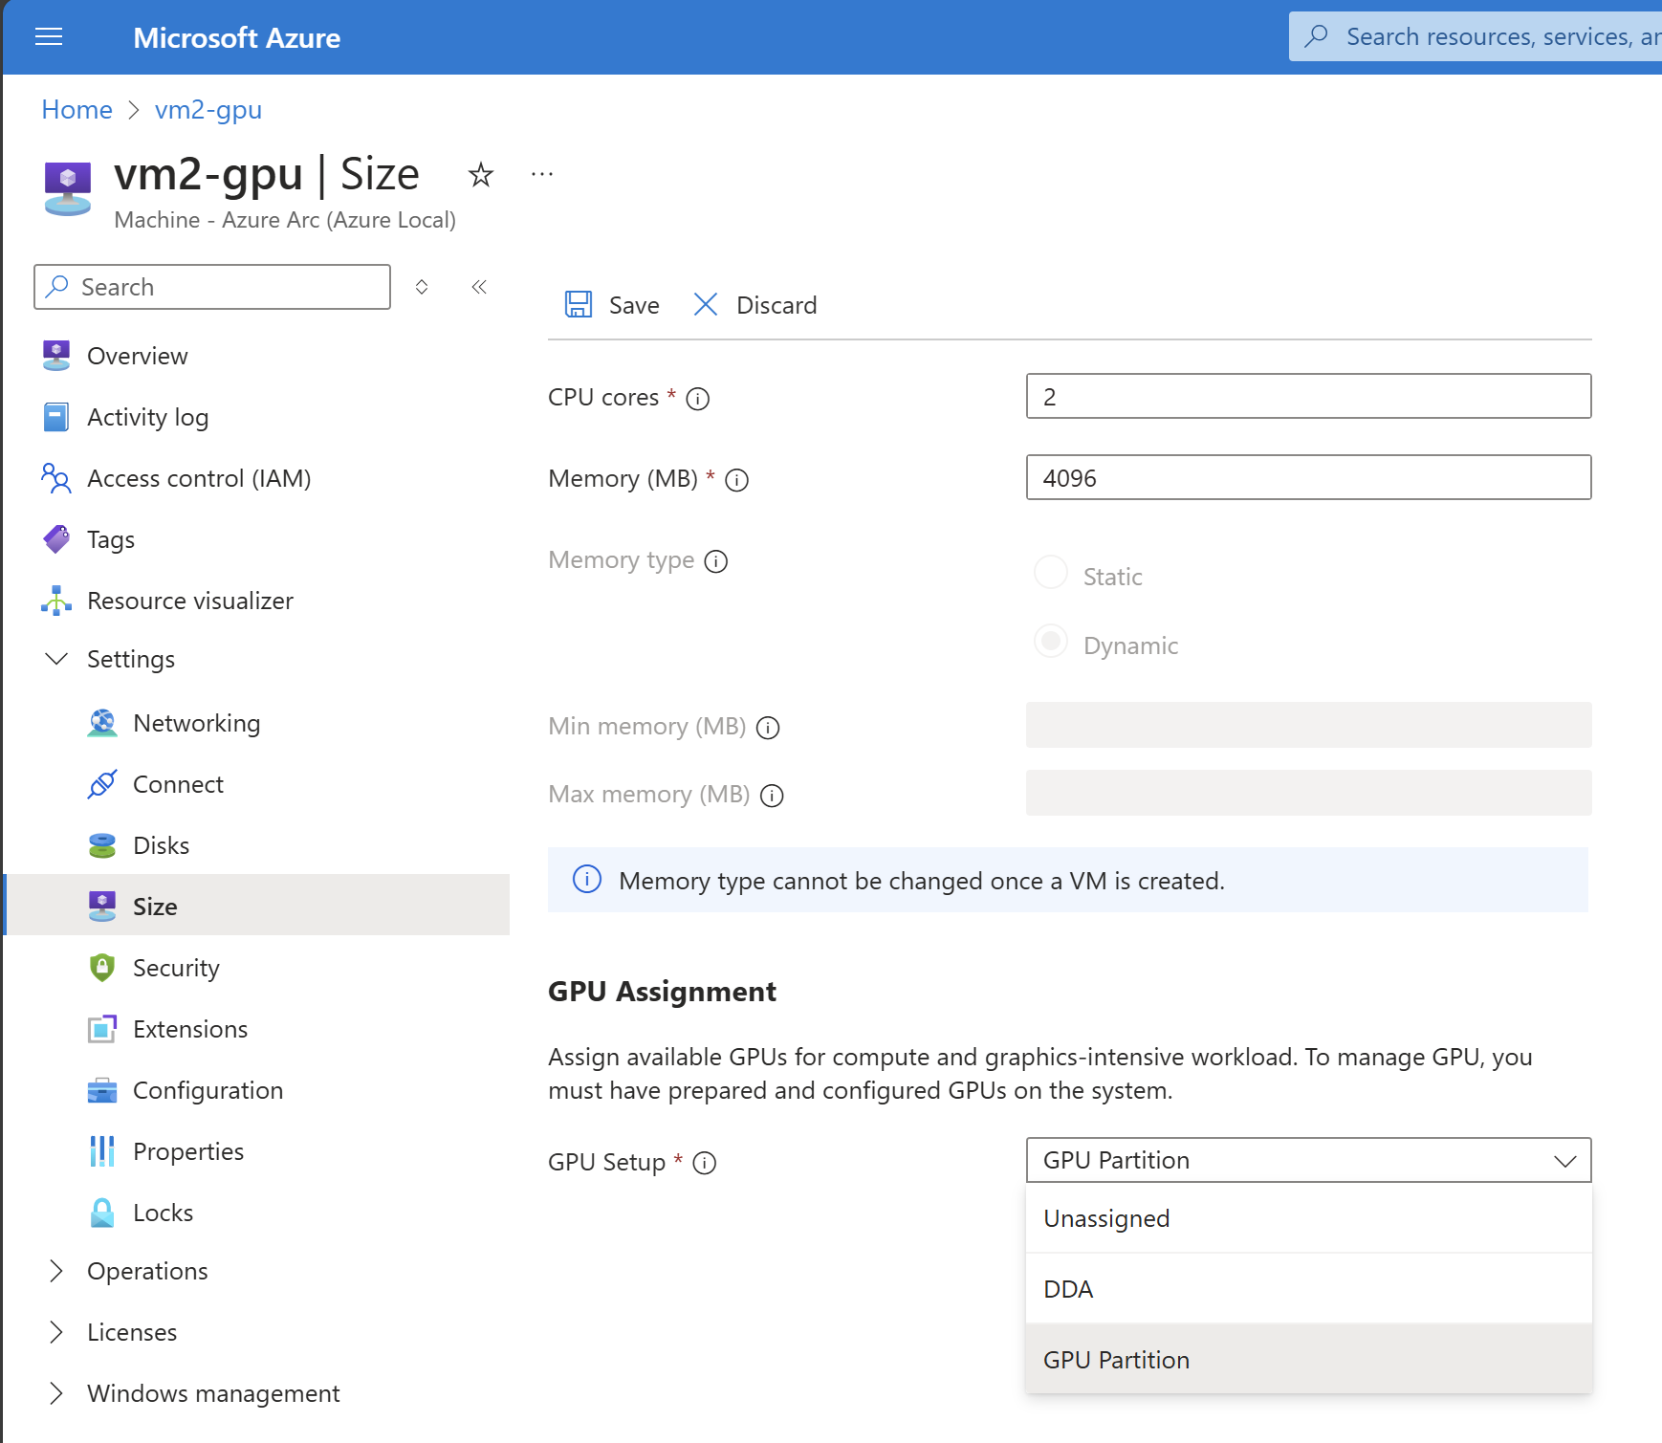The height and width of the screenshot is (1443, 1662).
Task: Favorite vm2-gpu with the star icon
Action: [x=480, y=175]
